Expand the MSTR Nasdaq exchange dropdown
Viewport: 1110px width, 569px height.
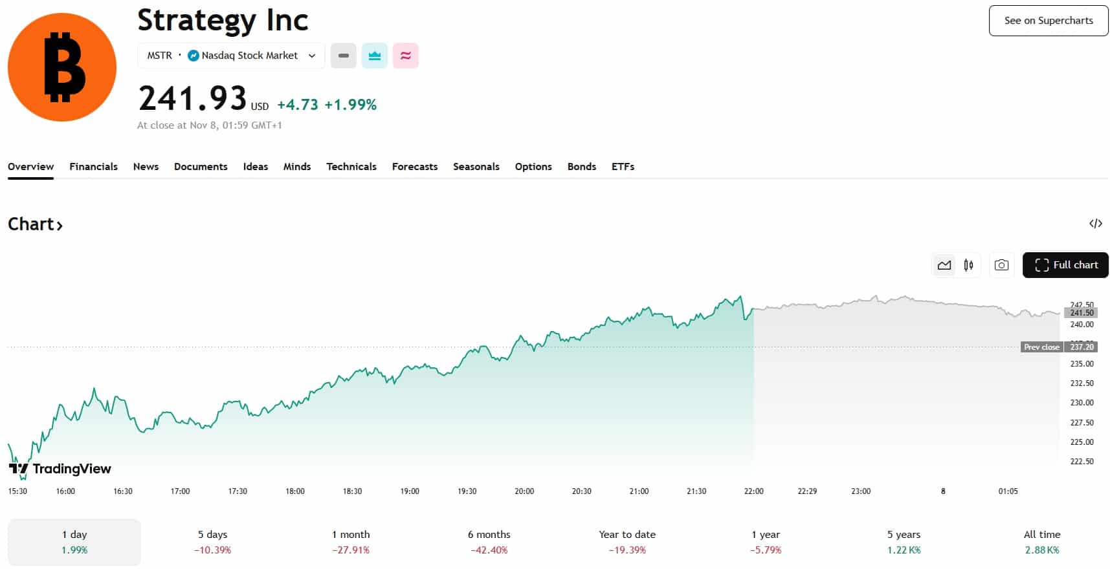point(231,56)
